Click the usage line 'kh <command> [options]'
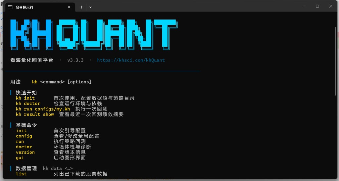This screenshot has width=339, height=181. tap(62, 82)
